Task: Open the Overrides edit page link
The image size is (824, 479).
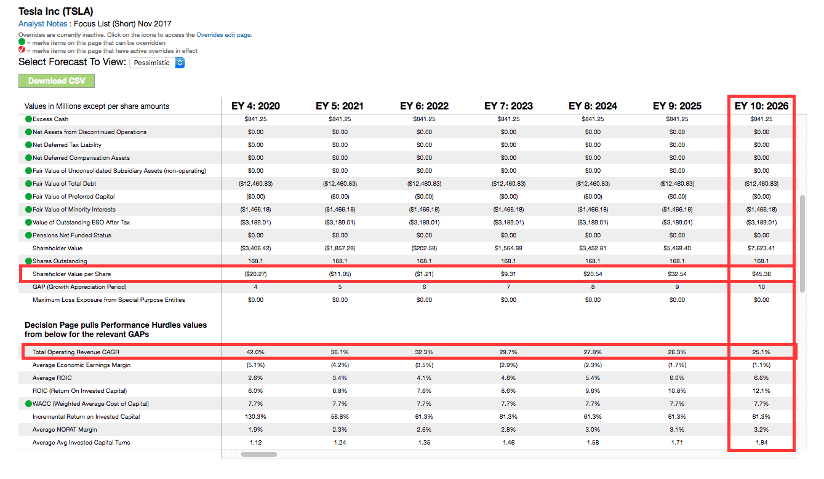Action: [x=223, y=35]
